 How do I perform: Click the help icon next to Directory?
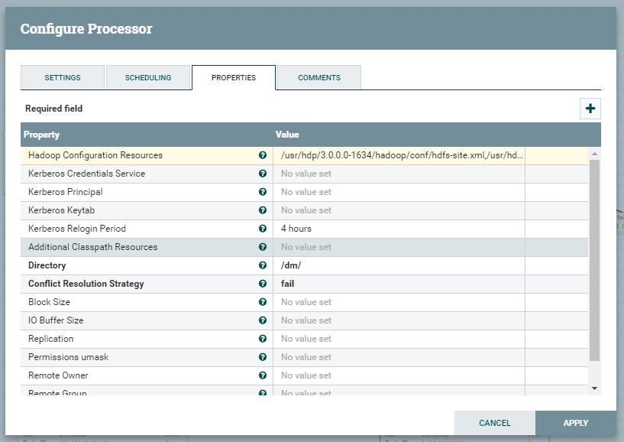pos(263,265)
